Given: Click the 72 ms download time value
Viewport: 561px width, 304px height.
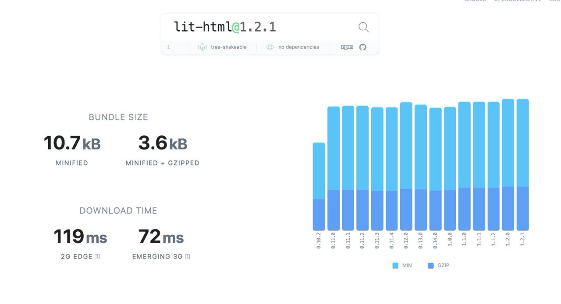Looking at the screenshot, I should pos(161,237).
